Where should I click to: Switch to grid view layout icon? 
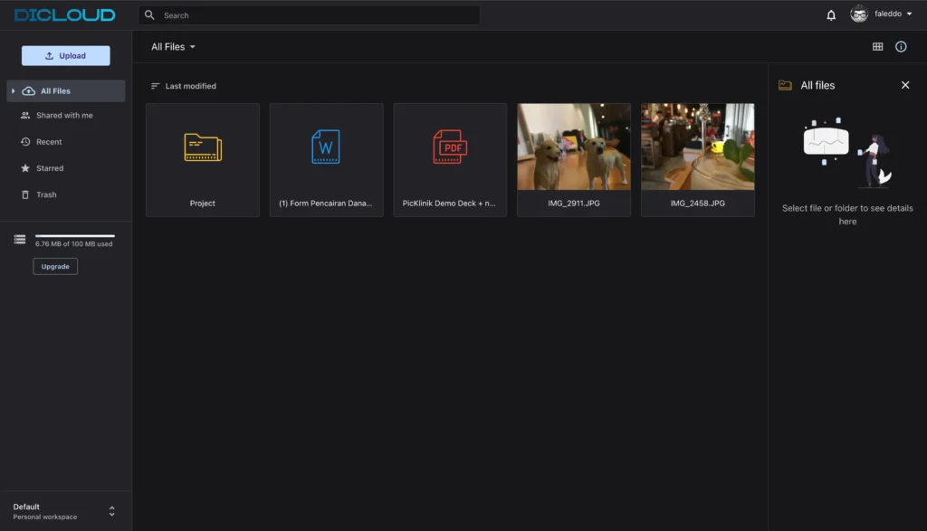click(877, 47)
